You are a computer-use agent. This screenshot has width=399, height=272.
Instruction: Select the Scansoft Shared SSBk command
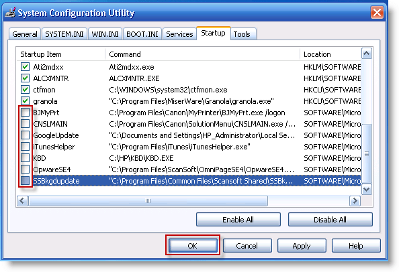pyautogui.click(x=201, y=181)
